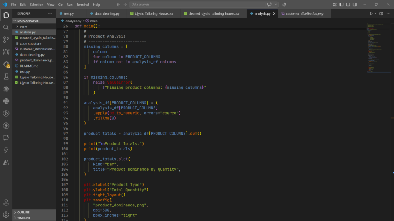Select analysis.py in Explorer
The width and height of the screenshot is (394, 221).
pyautogui.click(x=34, y=32)
